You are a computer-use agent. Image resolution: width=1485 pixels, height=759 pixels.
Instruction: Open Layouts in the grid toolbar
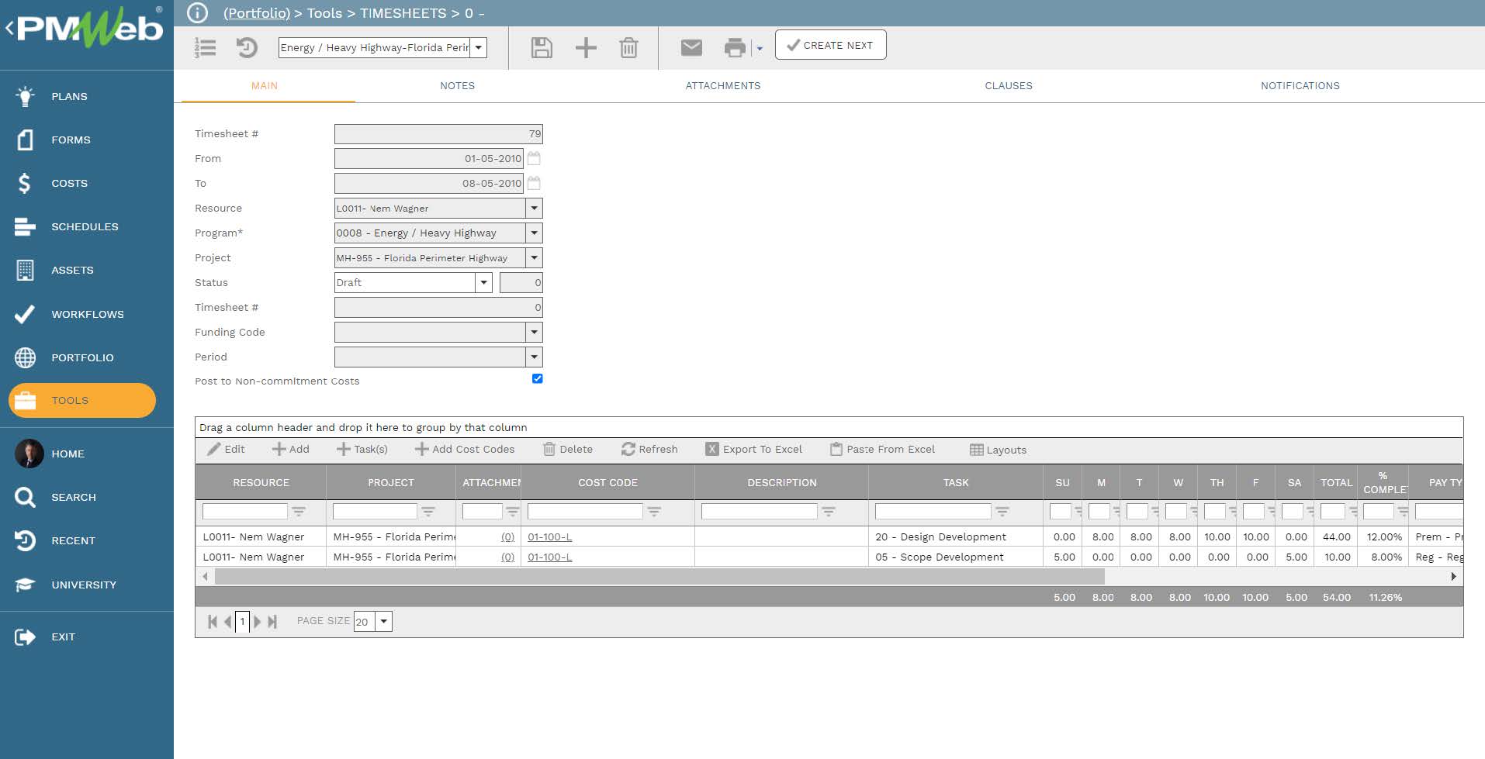tap(999, 450)
